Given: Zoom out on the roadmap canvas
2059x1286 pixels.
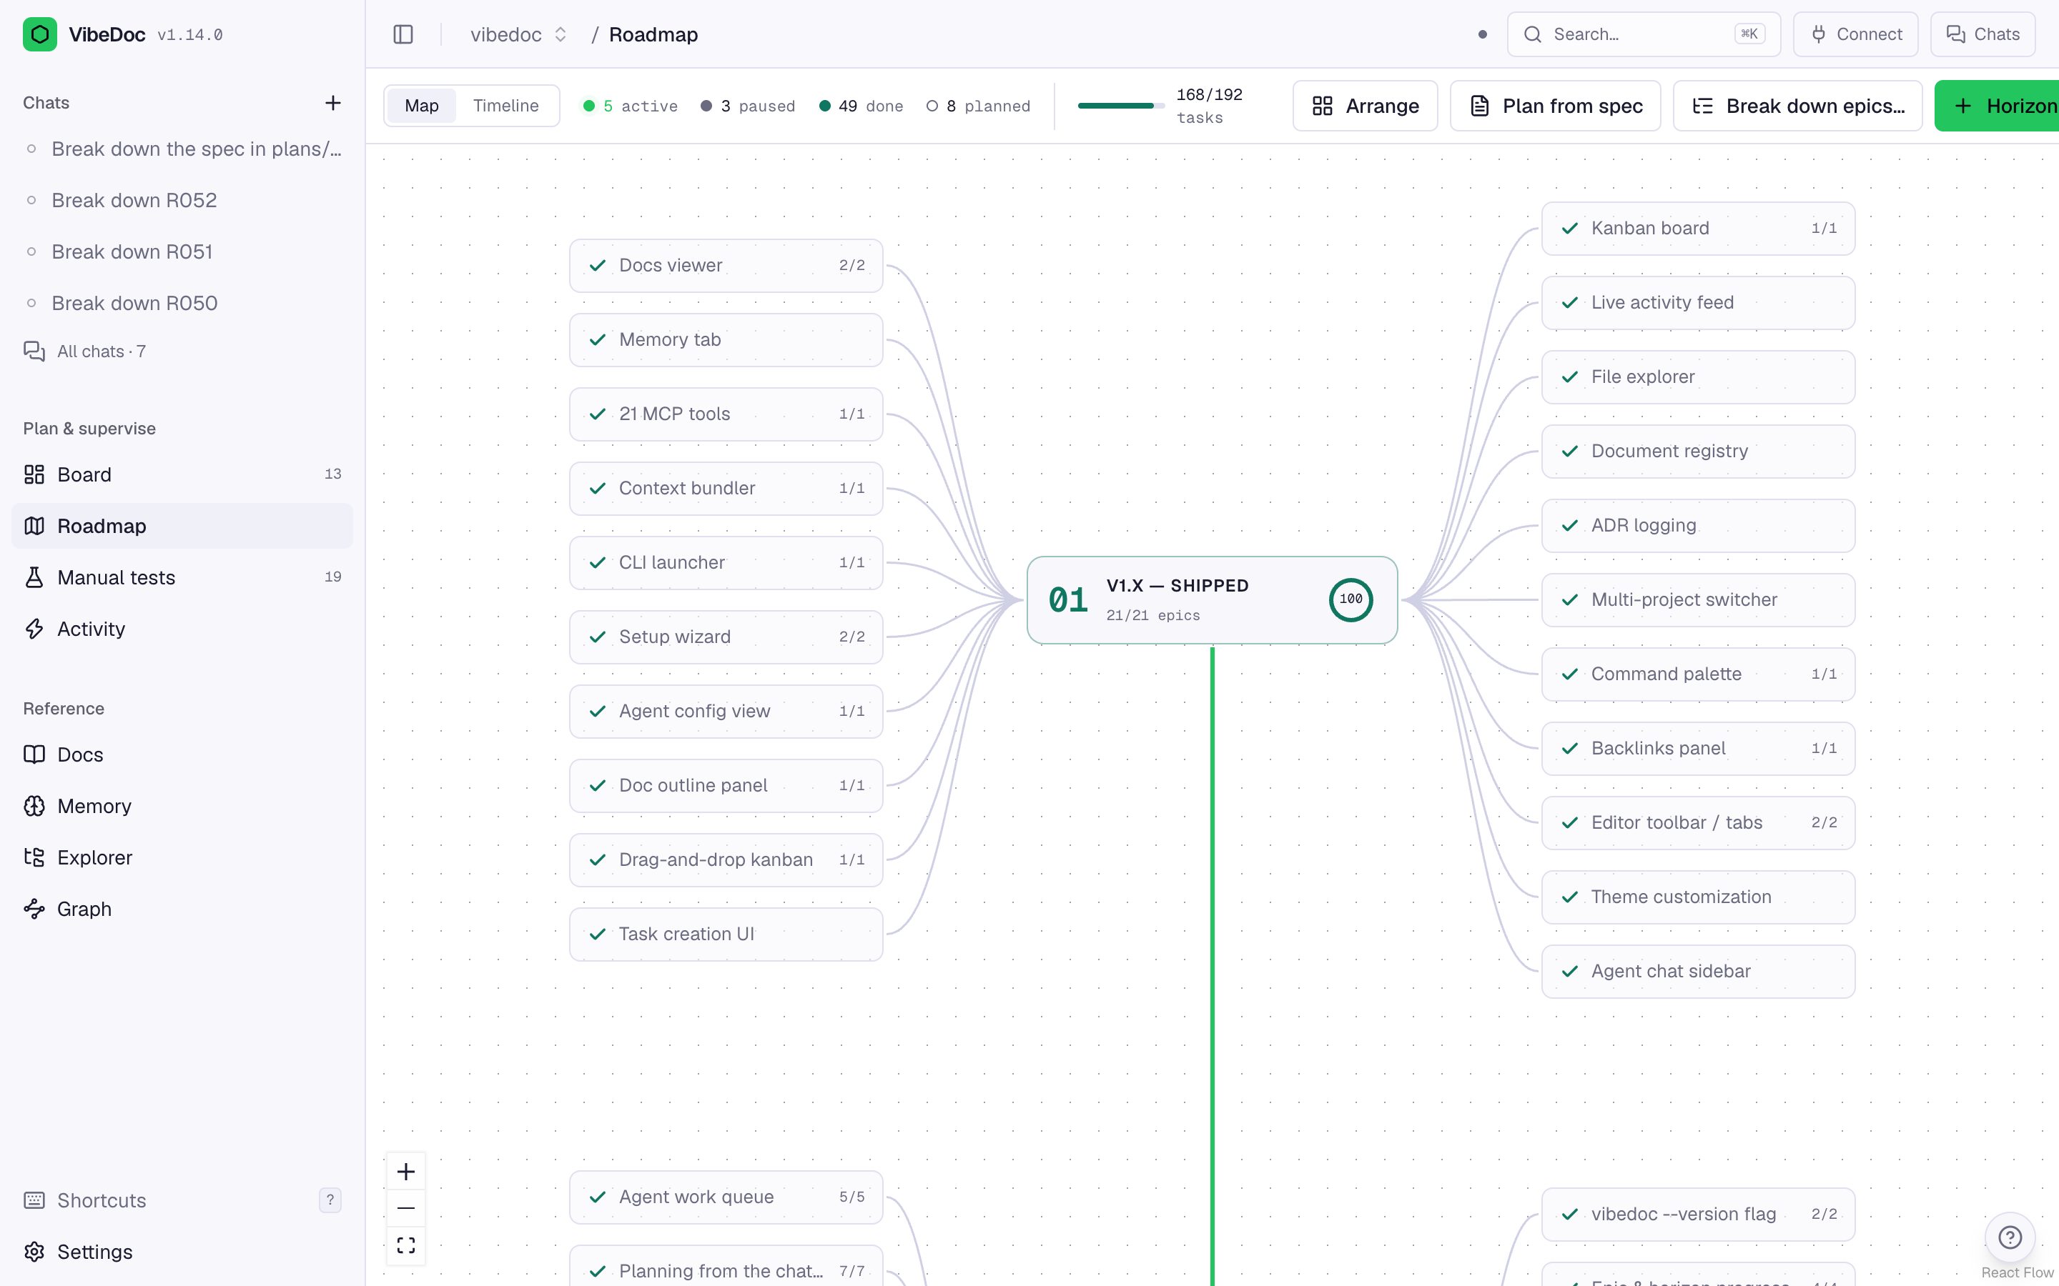Looking at the screenshot, I should 406,1209.
